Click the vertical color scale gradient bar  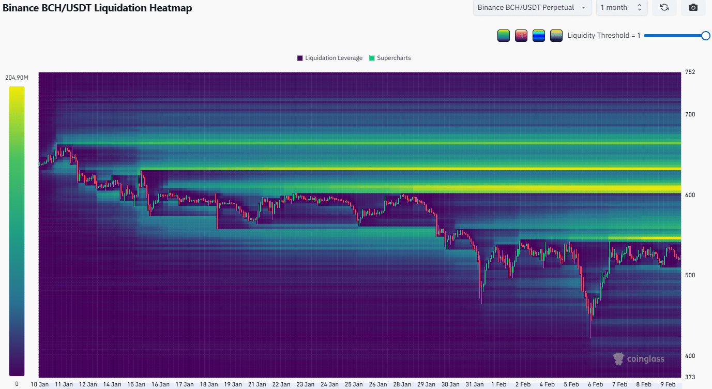[x=17, y=231]
